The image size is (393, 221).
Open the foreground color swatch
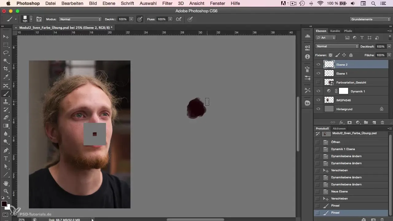pyautogui.click(x=4, y=204)
